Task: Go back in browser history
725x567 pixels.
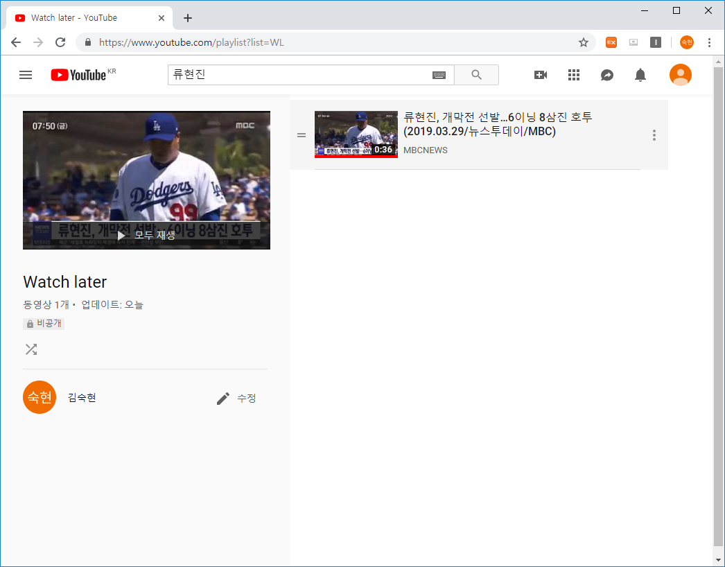Action: click(x=16, y=42)
